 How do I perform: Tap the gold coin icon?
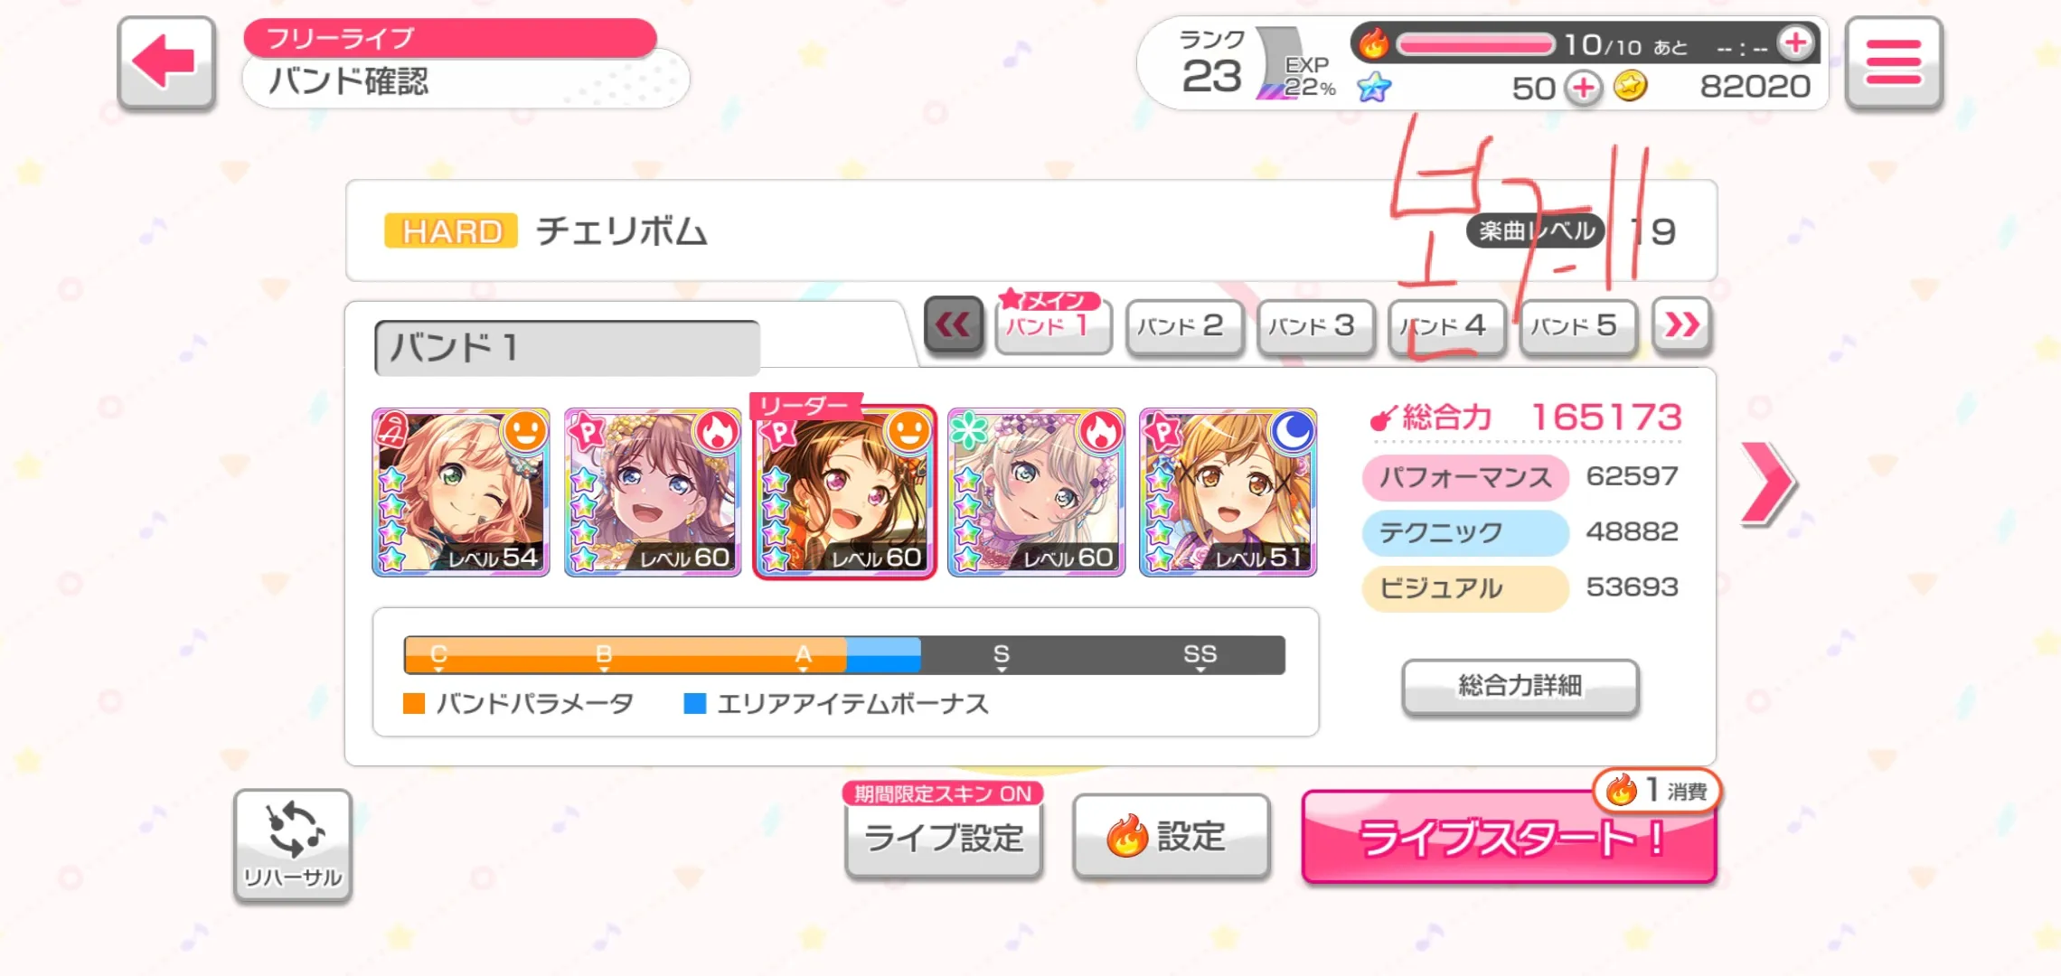tap(1630, 87)
